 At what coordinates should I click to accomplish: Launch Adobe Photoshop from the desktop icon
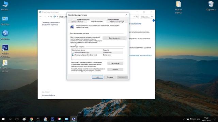point(5,51)
